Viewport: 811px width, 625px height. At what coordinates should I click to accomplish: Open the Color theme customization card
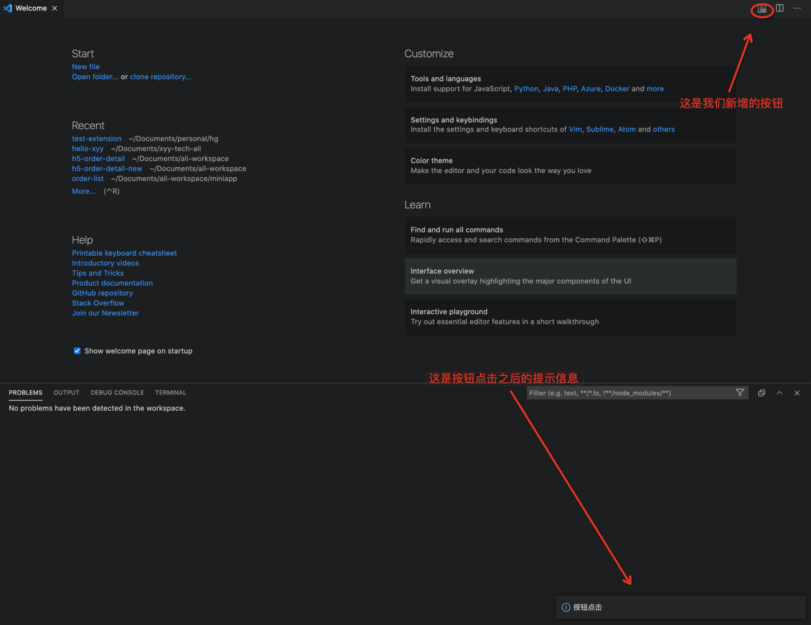tap(571, 166)
